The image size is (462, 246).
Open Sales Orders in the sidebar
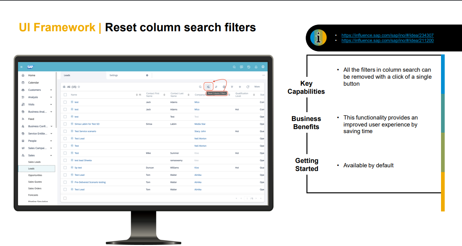(x=35, y=189)
